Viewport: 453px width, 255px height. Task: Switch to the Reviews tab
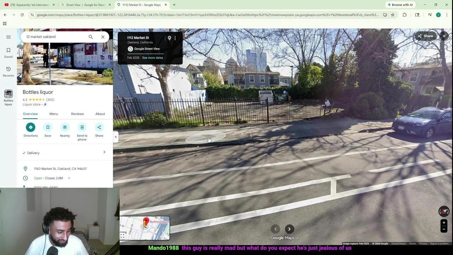pos(77,114)
